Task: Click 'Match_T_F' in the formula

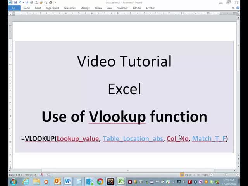Action: coord(209,139)
